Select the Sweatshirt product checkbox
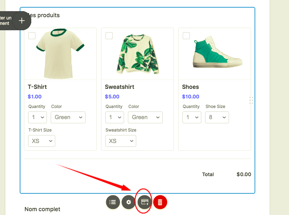This screenshot has height=215, width=289. tap(109, 36)
